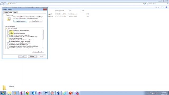
Task: Toggle the preview pane icon
Action: point(162,7)
